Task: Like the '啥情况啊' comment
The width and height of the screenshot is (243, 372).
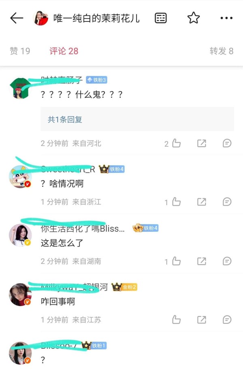Action: coord(176,202)
